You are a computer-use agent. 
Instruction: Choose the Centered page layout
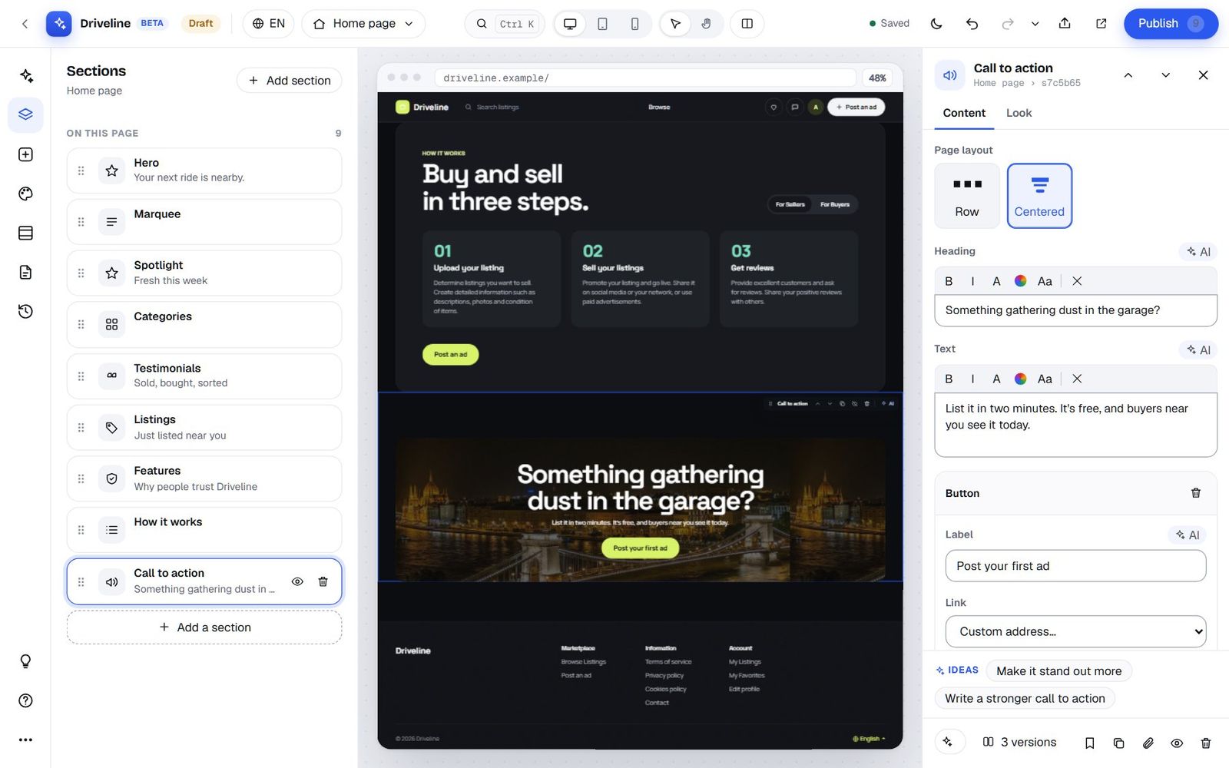[x=1039, y=196]
